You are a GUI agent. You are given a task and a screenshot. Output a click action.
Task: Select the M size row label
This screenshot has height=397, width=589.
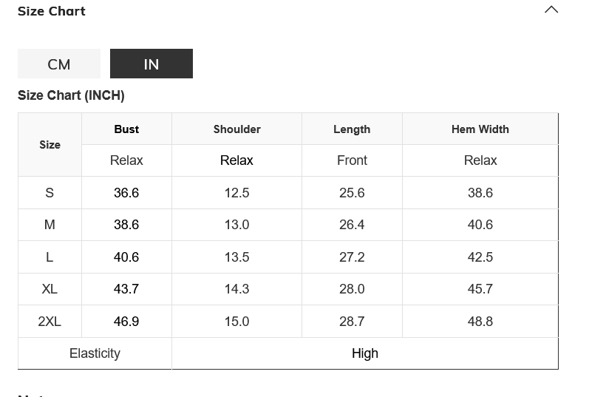pos(50,225)
